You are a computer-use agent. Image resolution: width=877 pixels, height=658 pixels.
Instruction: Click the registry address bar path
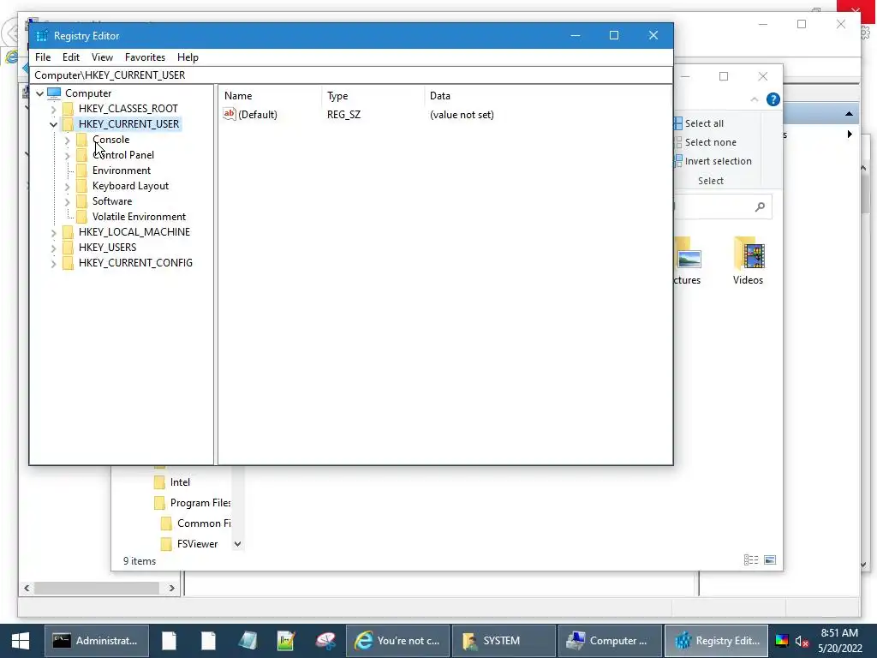(x=110, y=75)
